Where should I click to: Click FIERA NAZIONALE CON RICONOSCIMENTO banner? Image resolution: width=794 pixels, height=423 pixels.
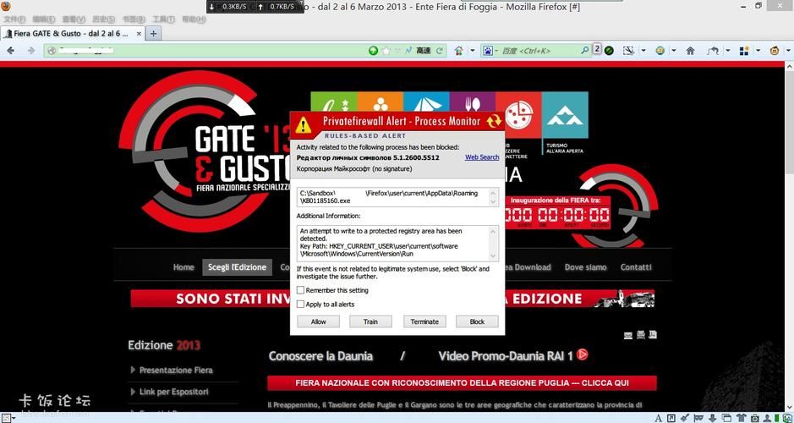(462, 383)
